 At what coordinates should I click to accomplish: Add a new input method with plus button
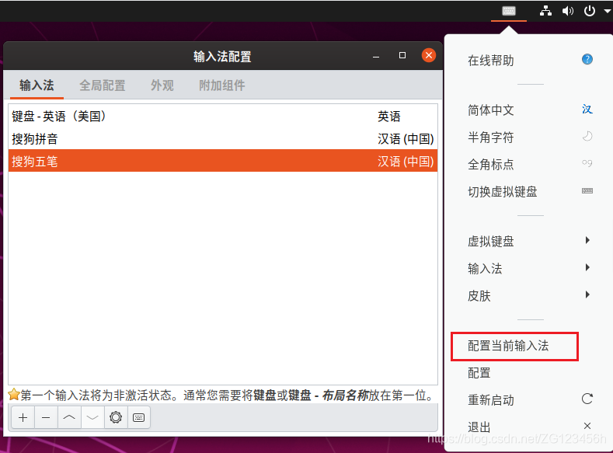(23, 417)
